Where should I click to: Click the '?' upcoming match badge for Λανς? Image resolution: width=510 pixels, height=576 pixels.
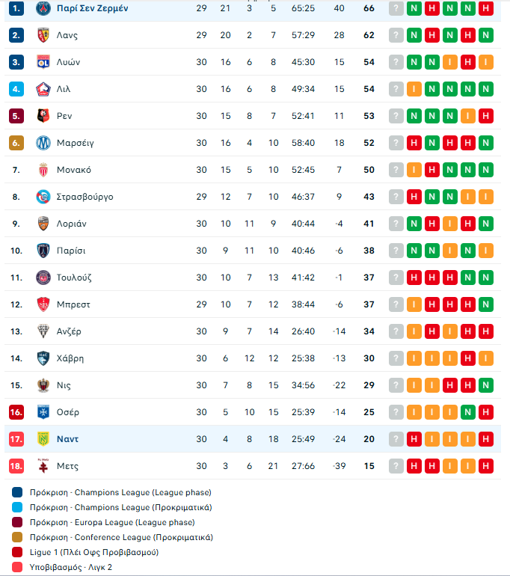396,35
